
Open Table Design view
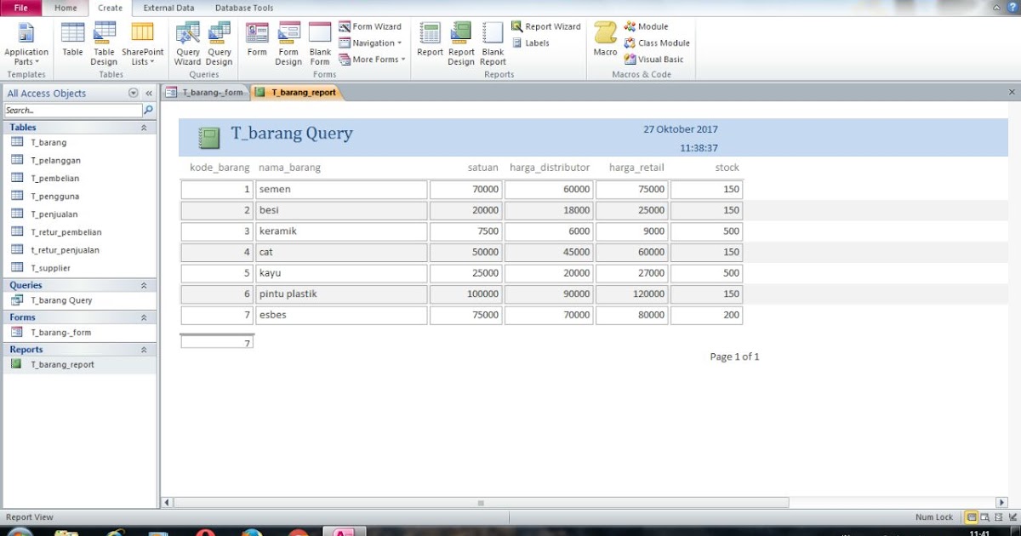point(104,44)
